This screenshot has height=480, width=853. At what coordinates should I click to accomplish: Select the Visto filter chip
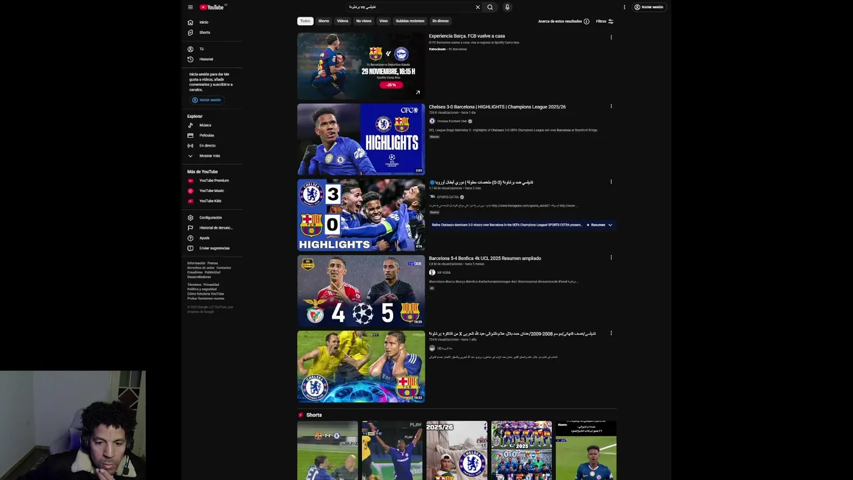click(384, 21)
